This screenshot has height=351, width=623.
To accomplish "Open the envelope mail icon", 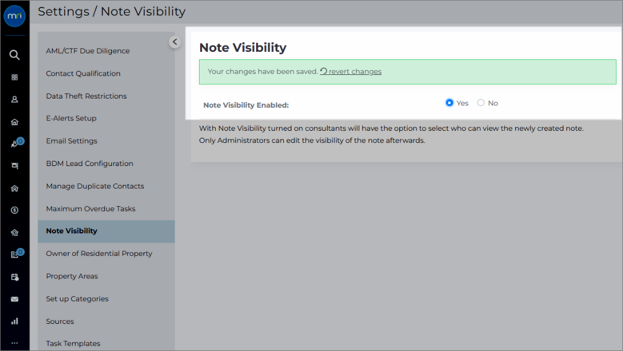I will [x=14, y=299].
